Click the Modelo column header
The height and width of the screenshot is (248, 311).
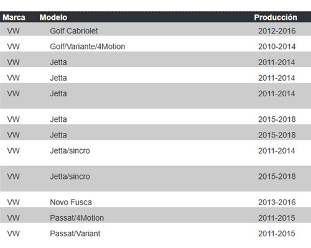(x=53, y=17)
